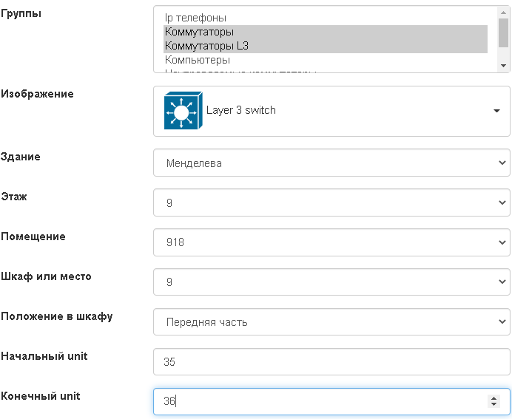Screen dimensions: 512x419
Task: Click the partially hidden last group entry
Action: [x=240, y=71]
